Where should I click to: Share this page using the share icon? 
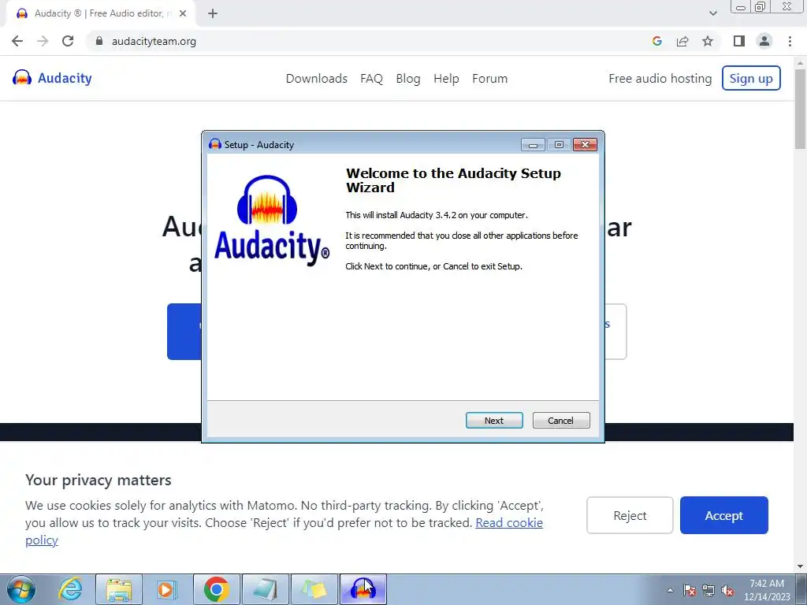(682, 41)
